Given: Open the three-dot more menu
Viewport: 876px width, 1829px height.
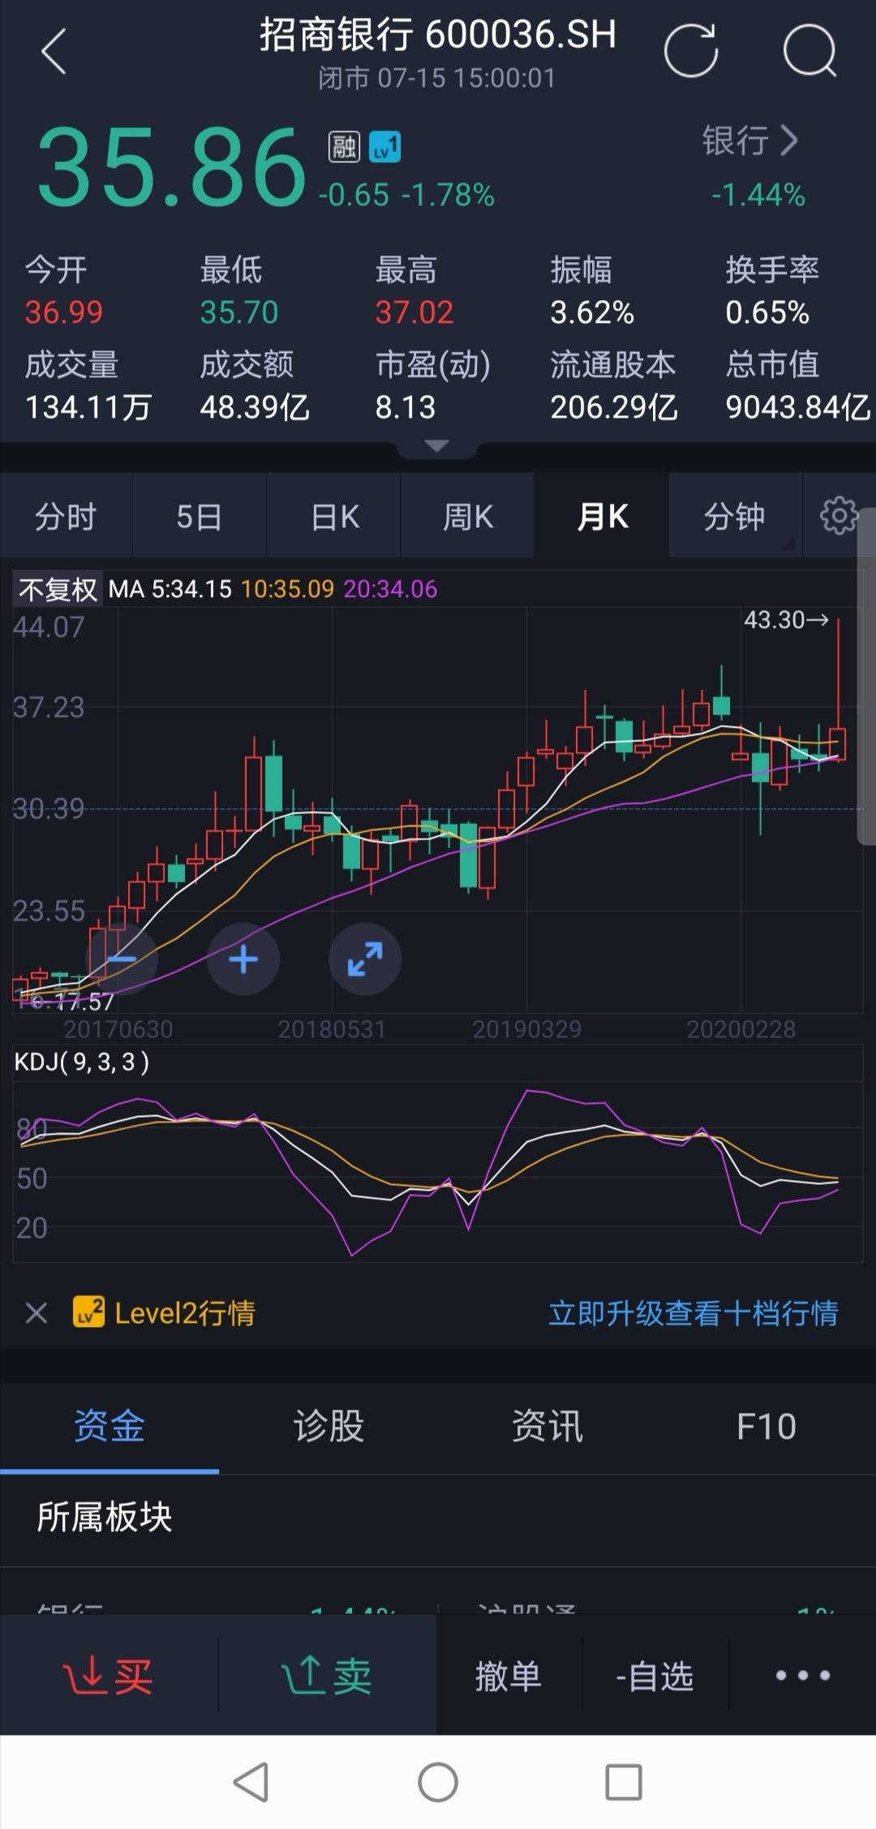Looking at the screenshot, I should click(803, 1675).
